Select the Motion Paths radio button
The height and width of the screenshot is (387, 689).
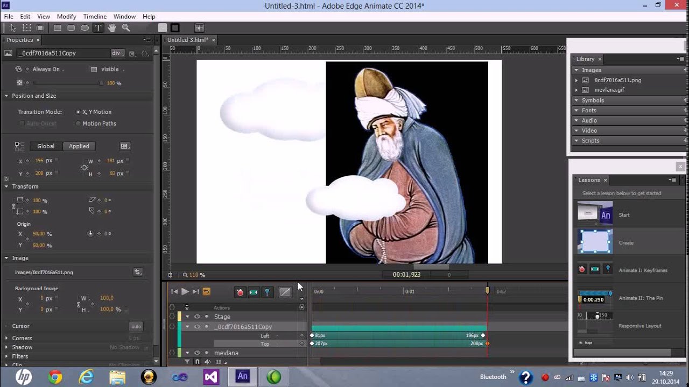coord(78,124)
